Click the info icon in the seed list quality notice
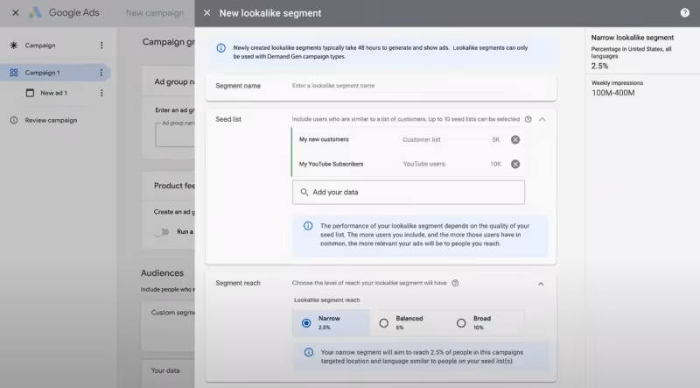The image size is (700, 388). pyautogui.click(x=308, y=226)
